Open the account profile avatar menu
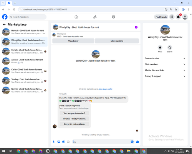The width and height of the screenshot is (192, 154). (185, 17)
